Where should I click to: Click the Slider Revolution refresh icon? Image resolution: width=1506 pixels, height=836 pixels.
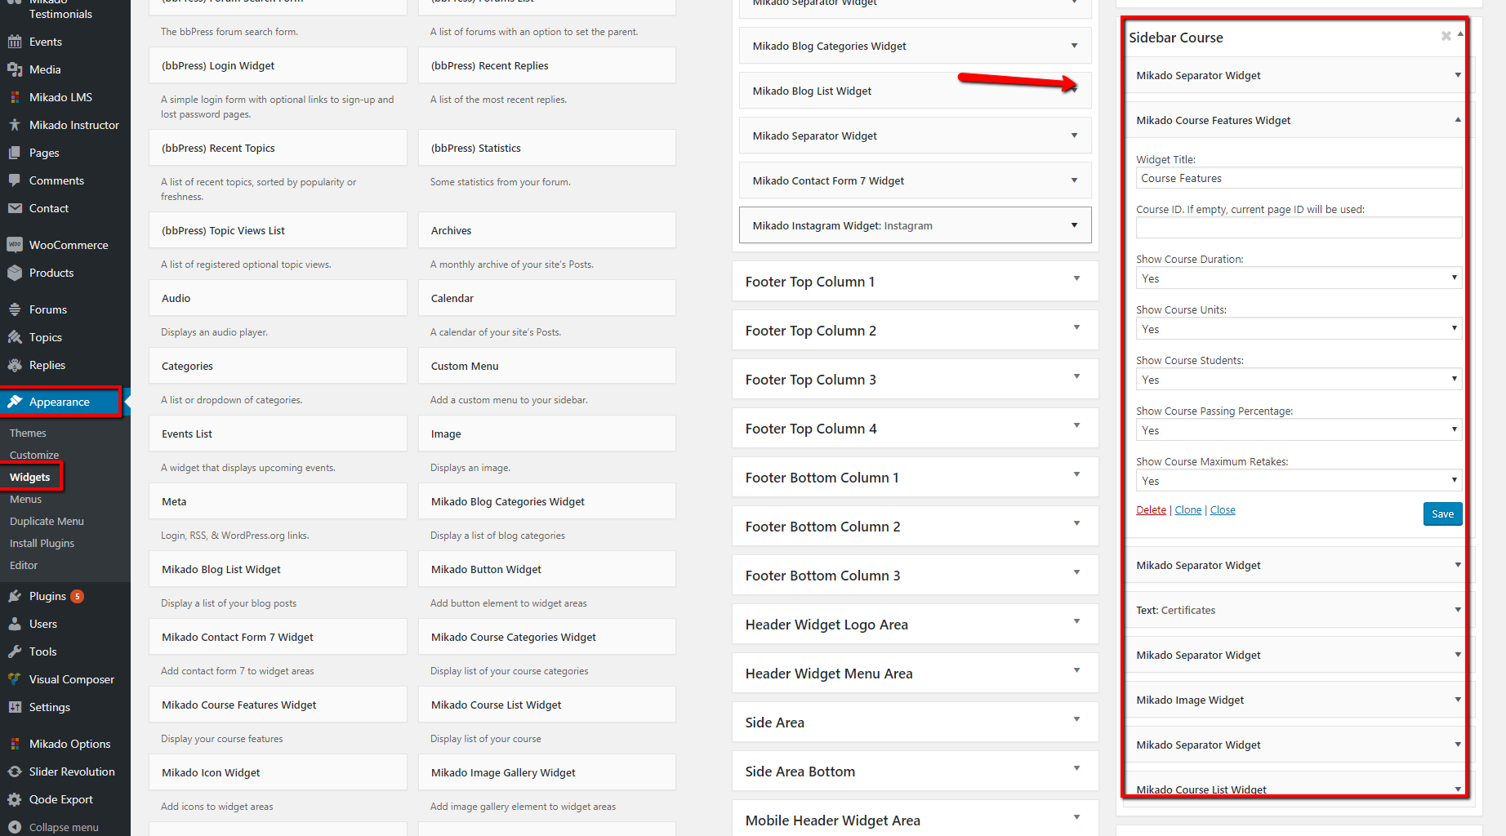[15, 772]
